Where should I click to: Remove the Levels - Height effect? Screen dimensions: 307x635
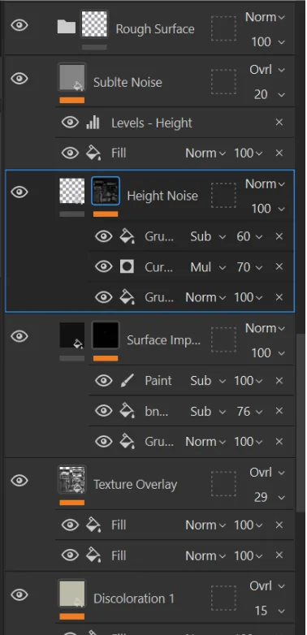(x=279, y=123)
